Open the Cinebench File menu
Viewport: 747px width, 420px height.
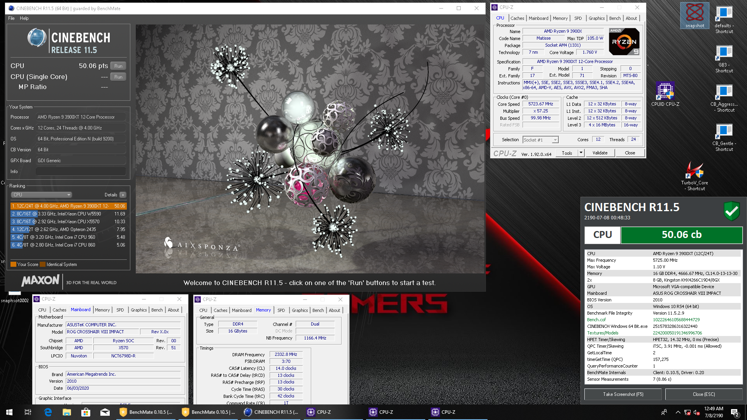(x=11, y=18)
